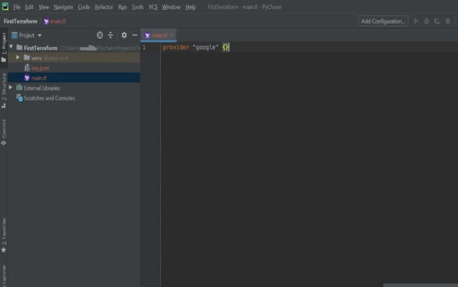Click the Run play icon in toolbar

[x=416, y=21]
